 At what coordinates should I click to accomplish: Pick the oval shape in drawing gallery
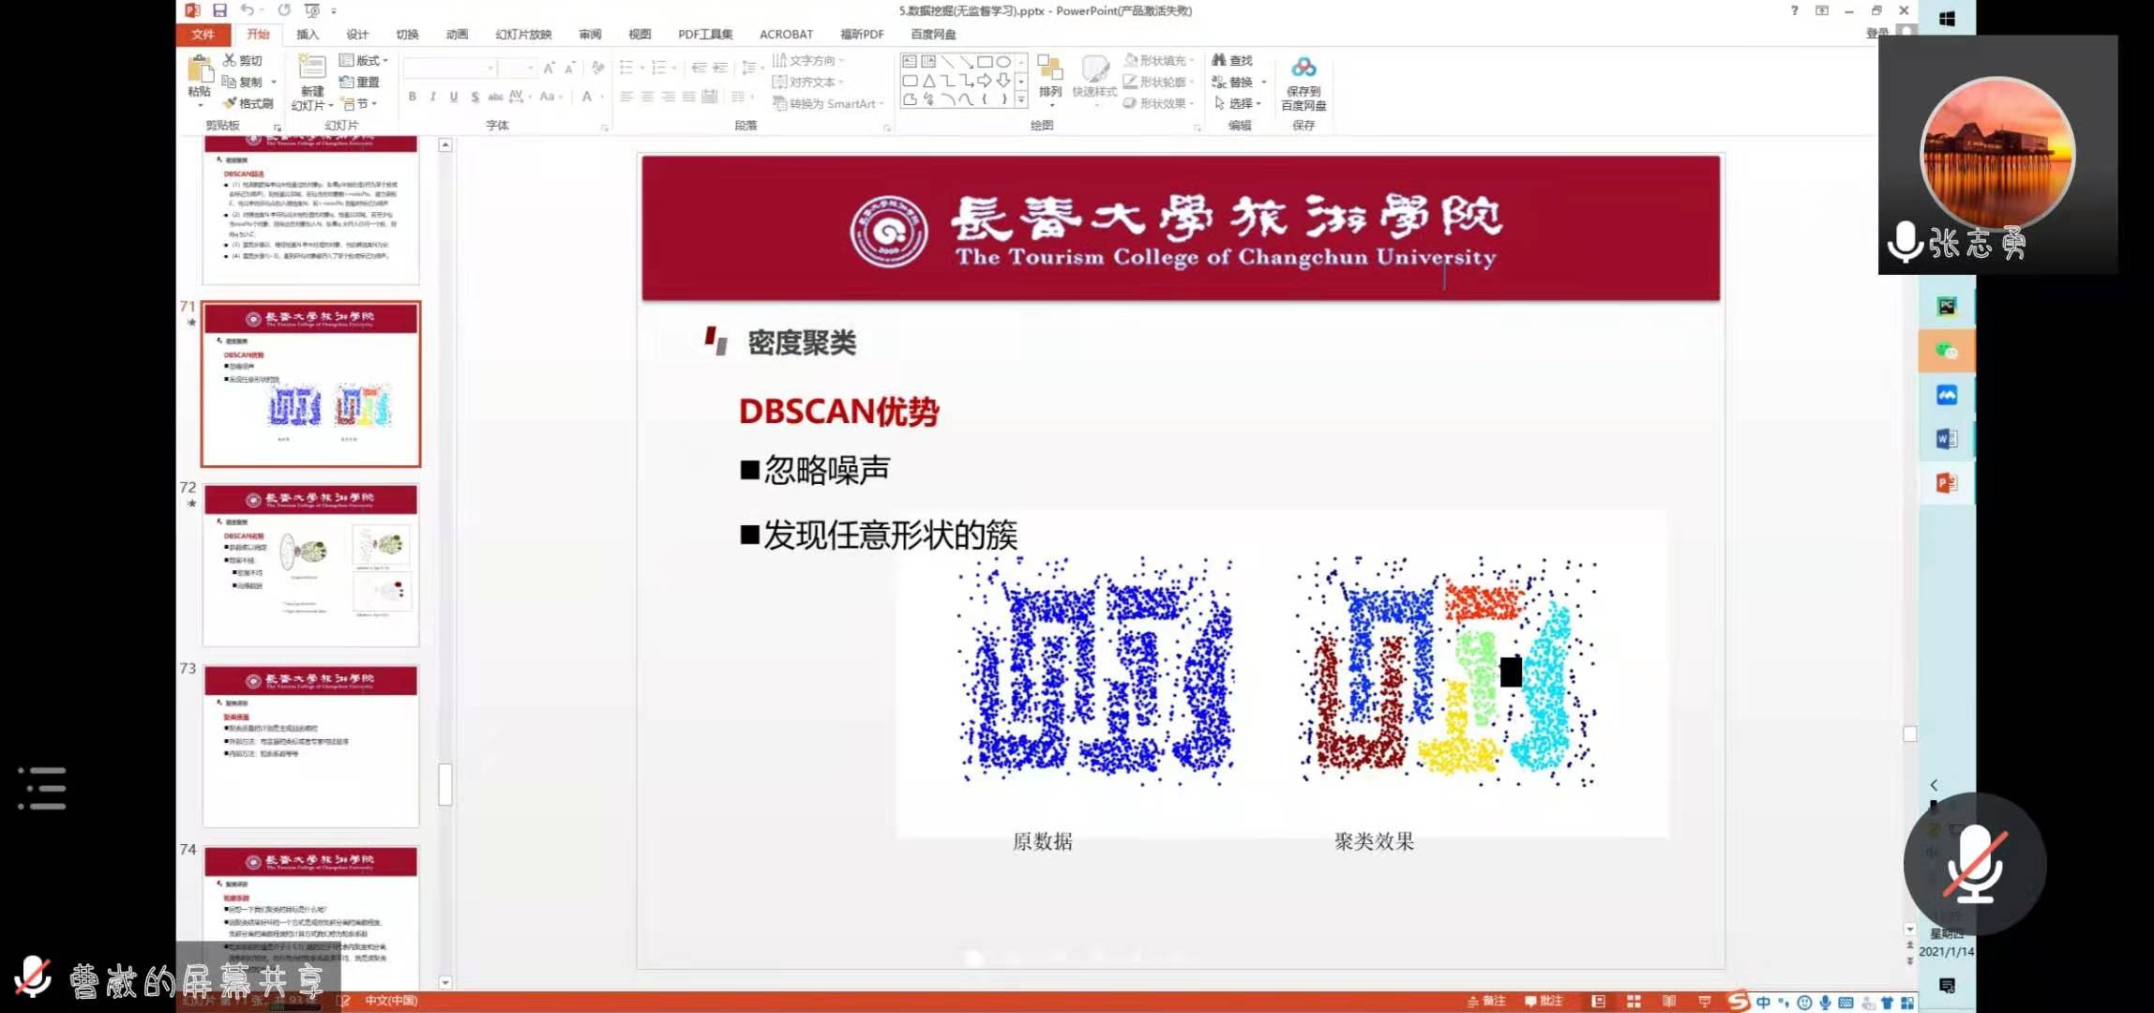pos(1003,61)
